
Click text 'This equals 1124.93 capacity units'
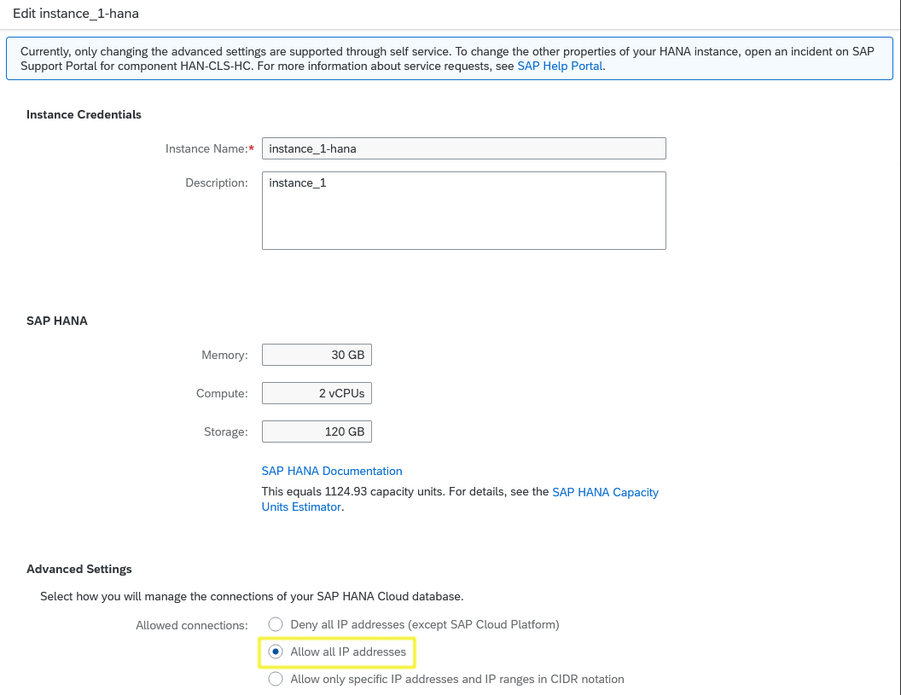(x=353, y=492)
